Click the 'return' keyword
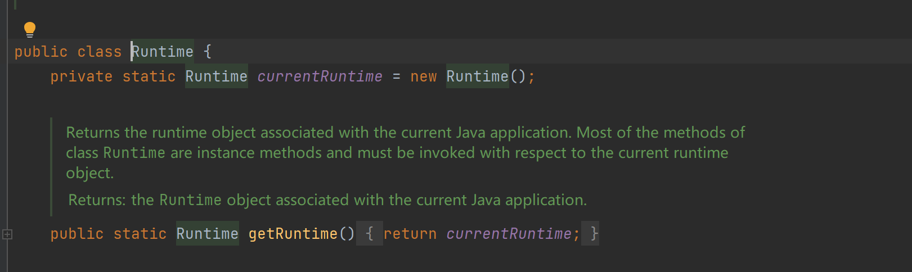This screenshot has width=912, height=272. [x=410, y=234]
